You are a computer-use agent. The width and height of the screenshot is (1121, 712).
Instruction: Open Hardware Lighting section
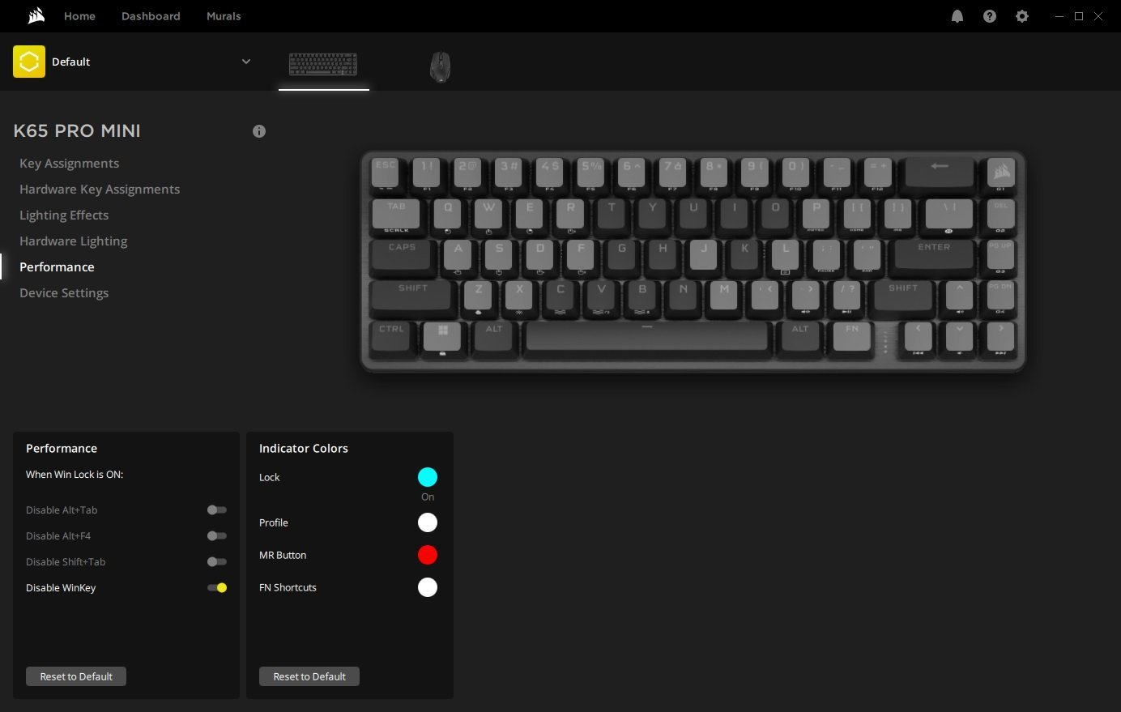tap(73, 241)
